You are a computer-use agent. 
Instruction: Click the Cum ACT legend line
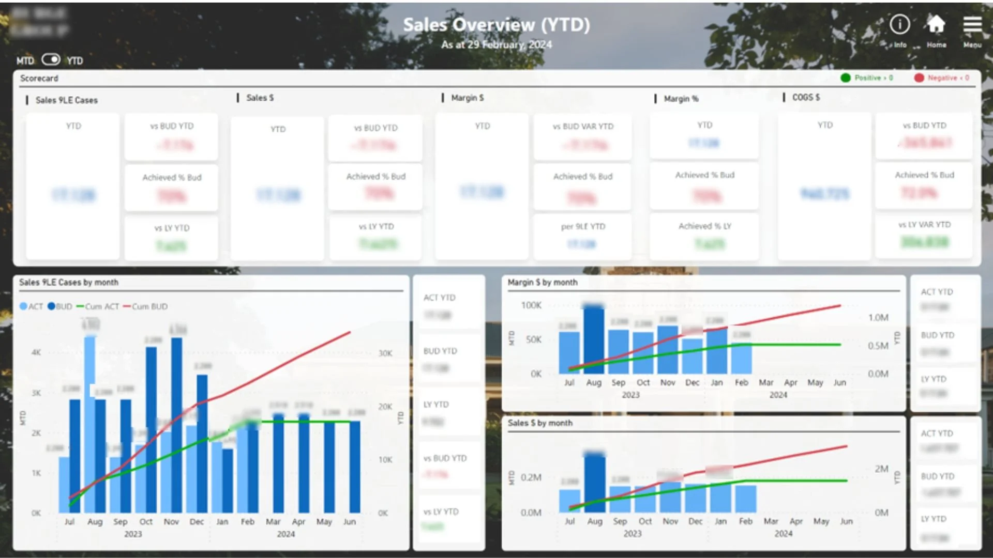(80, 306)
